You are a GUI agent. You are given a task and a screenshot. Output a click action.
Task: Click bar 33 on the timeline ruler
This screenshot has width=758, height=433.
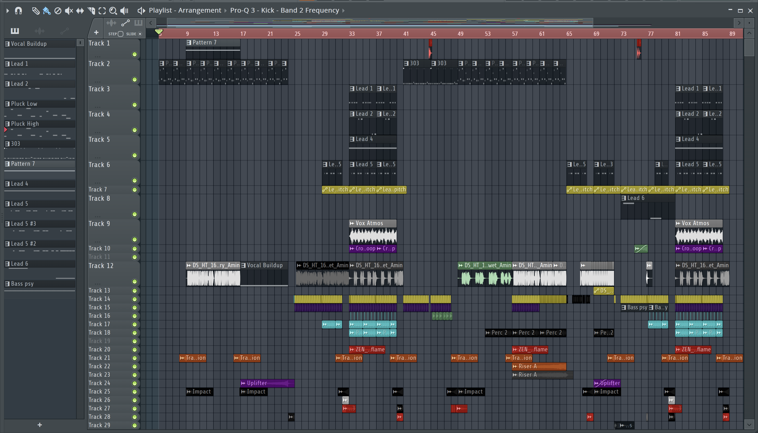coord(352,34)
